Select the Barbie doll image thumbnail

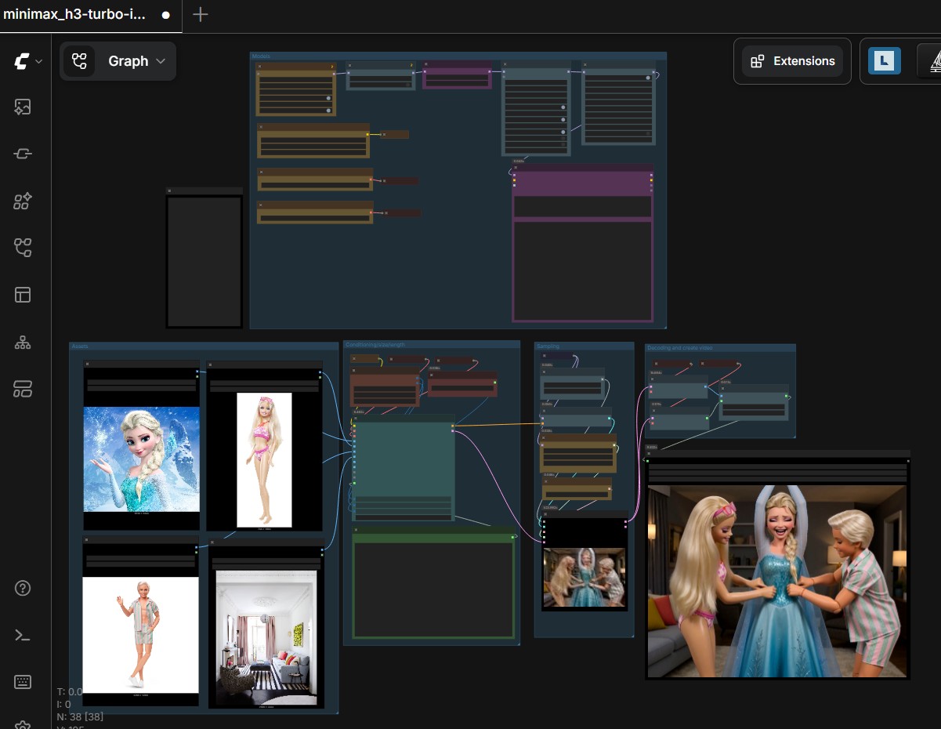tap(264, 460)
